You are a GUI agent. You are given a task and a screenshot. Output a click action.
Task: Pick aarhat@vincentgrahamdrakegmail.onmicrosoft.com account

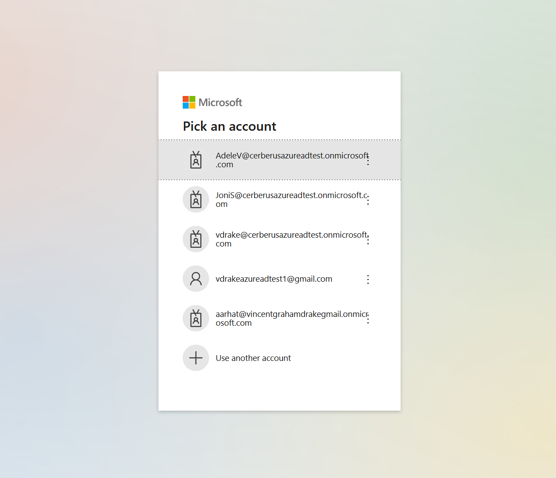pyautogui.click(x=280, y=318)
